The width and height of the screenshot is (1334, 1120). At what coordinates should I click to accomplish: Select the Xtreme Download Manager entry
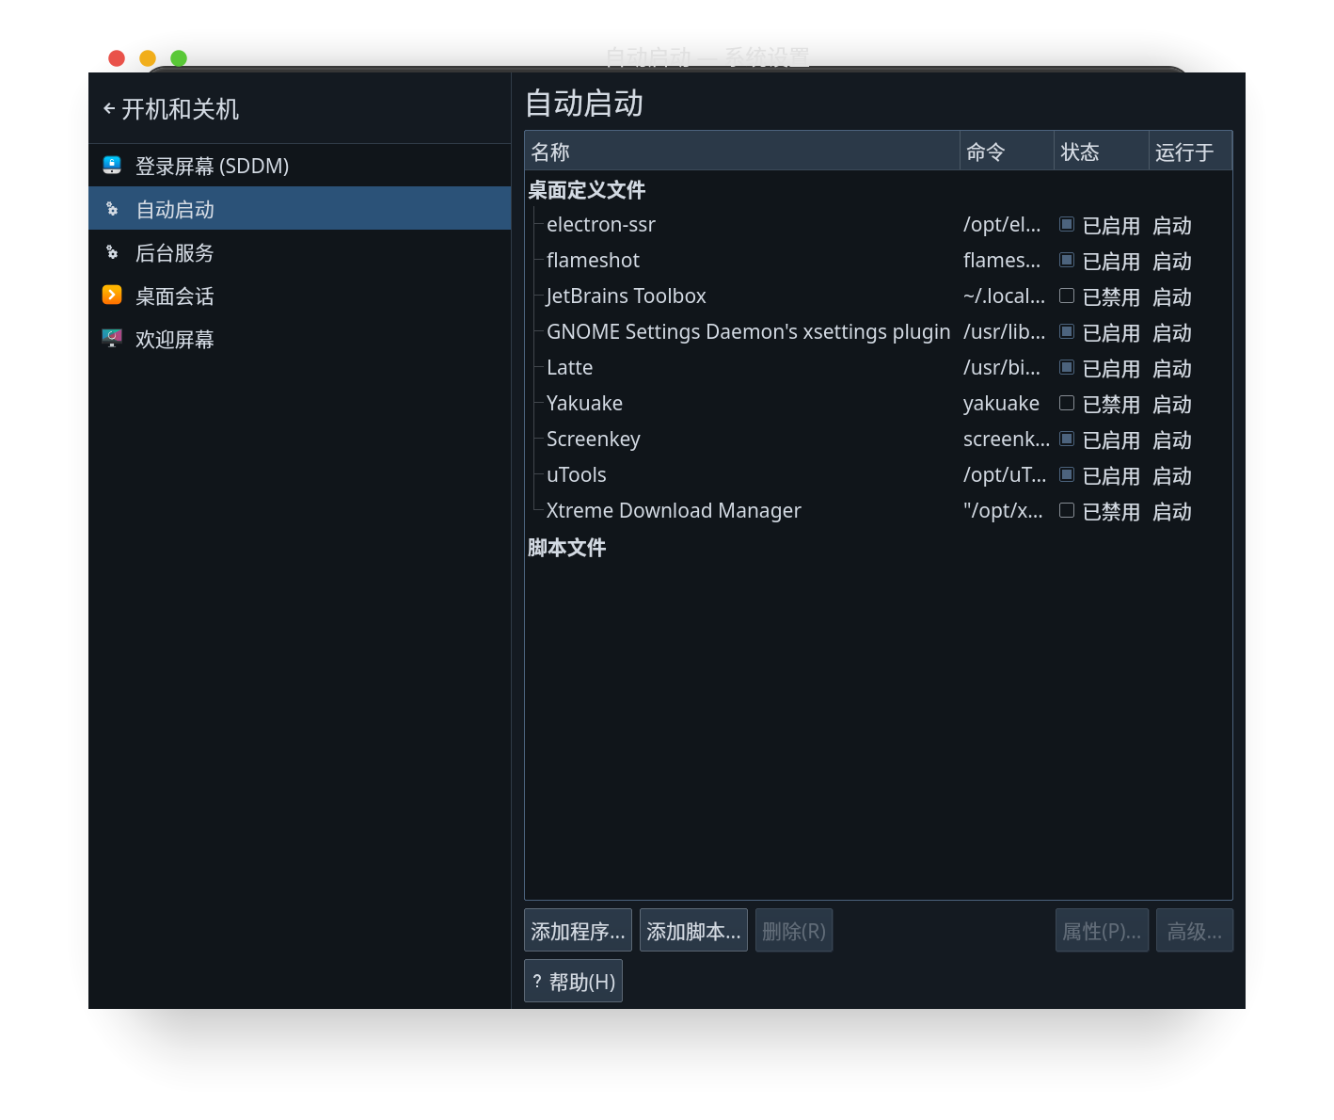pos(674,511)
